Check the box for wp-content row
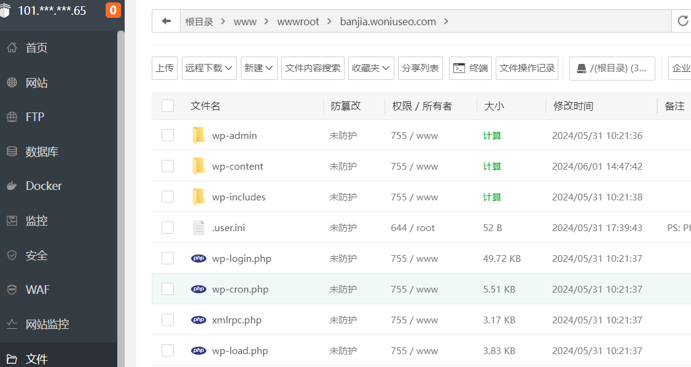This screenshot has height=367, width=691. [168, 166]
